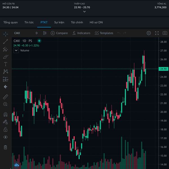Viewport: 169px width, 169px height.
Task: Click the CMX symbol search field
Action: click(x=17, y=33)
